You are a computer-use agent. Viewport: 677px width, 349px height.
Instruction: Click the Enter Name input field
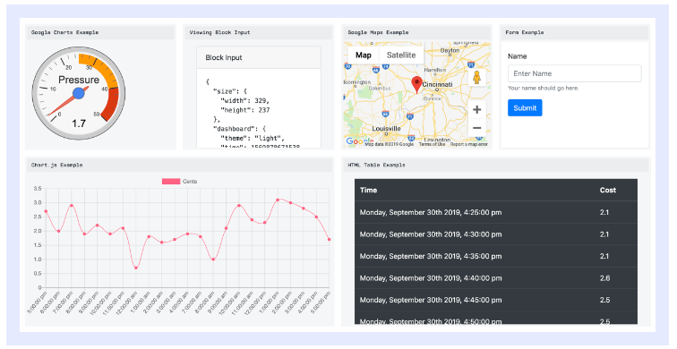tap(574, 73)
